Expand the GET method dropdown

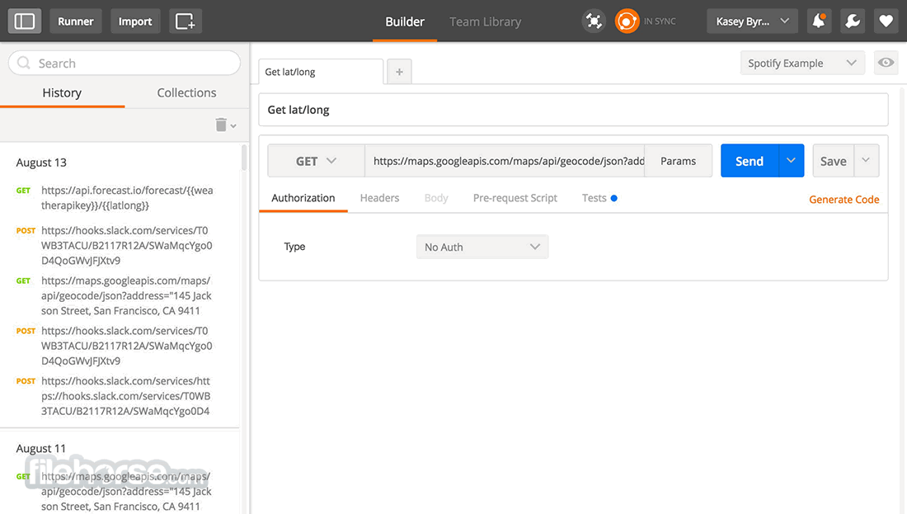316,162
